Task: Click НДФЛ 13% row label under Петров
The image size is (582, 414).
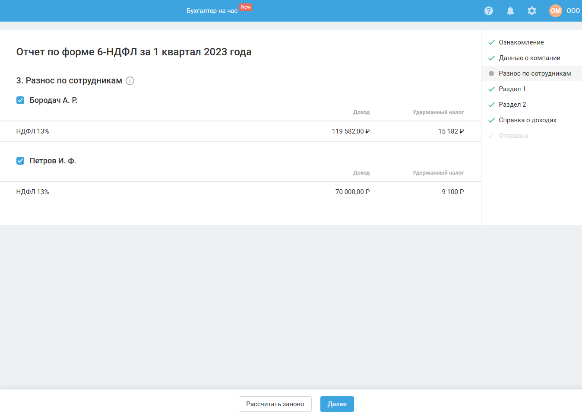Action: pos(33,192)
